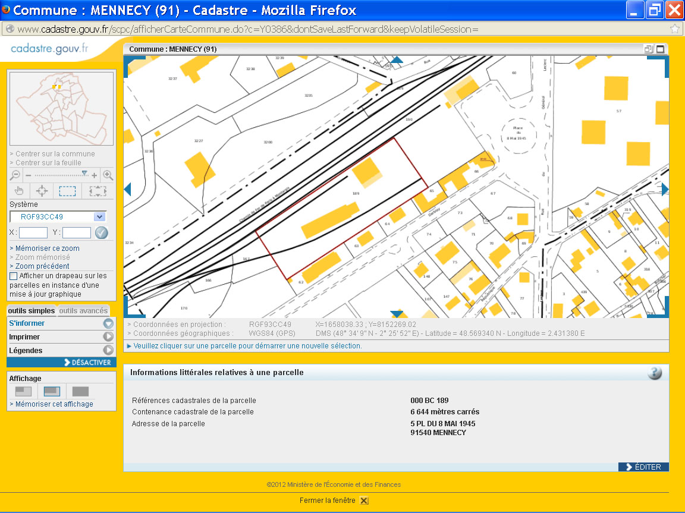Screen dimensions: 685x513
Task: Switch to the outils simples tab
Action: click(x=32, y=311)
